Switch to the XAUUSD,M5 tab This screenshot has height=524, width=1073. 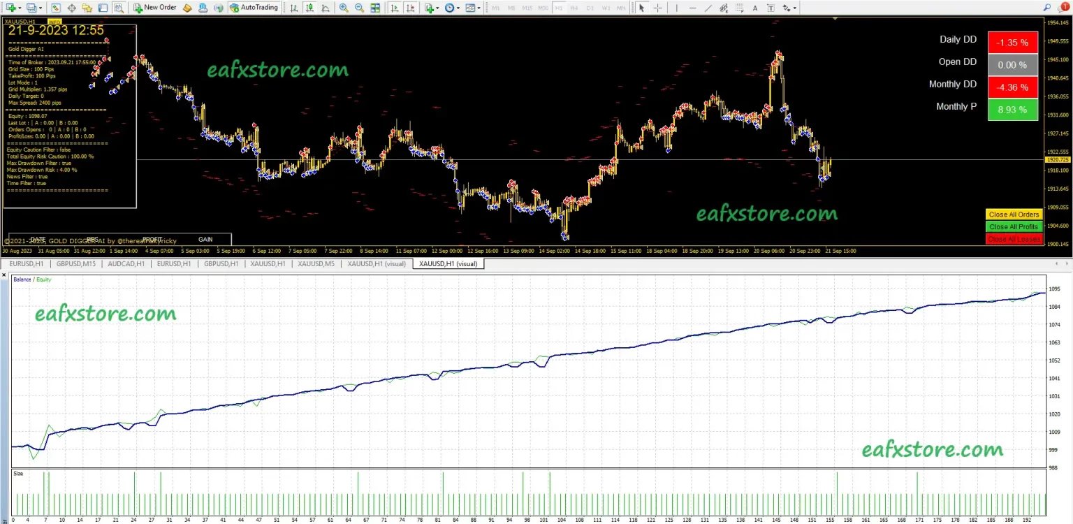click(316, 264)
